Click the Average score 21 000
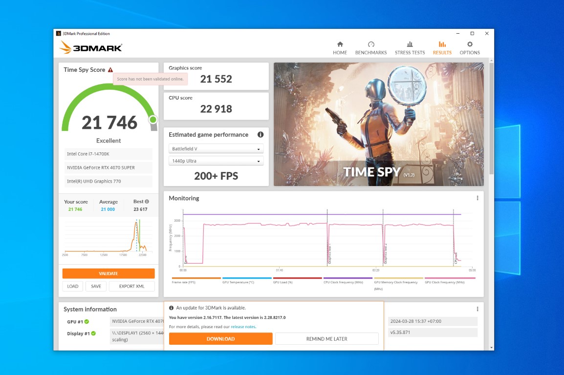564x375 pixels. (108, 209)
